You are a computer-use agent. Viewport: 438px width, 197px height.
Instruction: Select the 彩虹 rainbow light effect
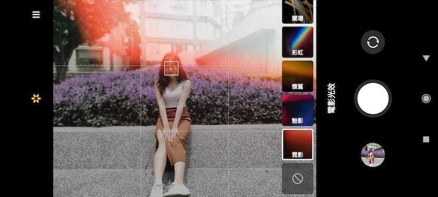click(x=297, y=42)
